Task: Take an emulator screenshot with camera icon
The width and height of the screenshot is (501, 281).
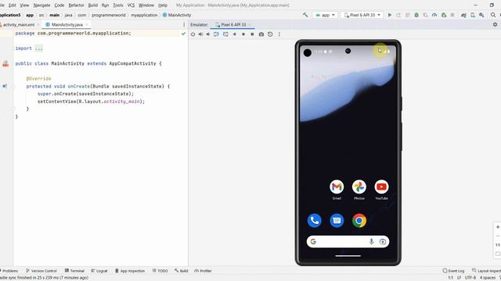Action: click(x=261, y=34)
